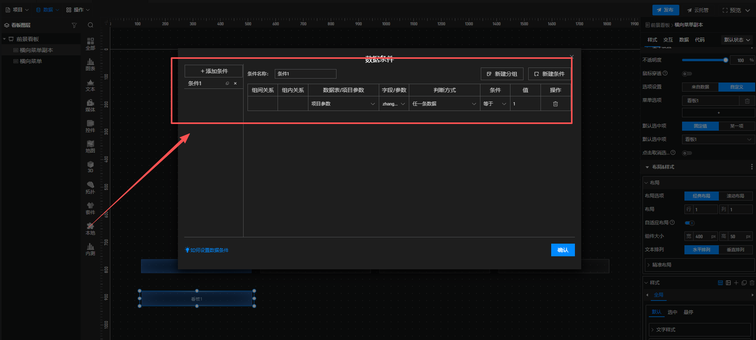Image resolution: width=756 pixels, height=340 pixels.
Task: Toggle the 鼠标穿透 switch
Action: click(687, 74)
